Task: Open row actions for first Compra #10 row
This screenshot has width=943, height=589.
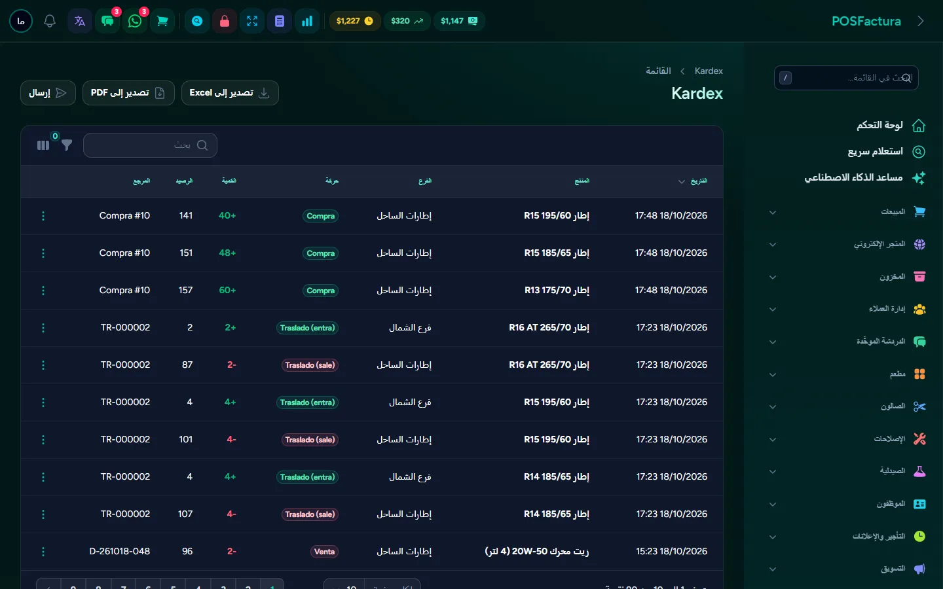Action: coord(43,216)
